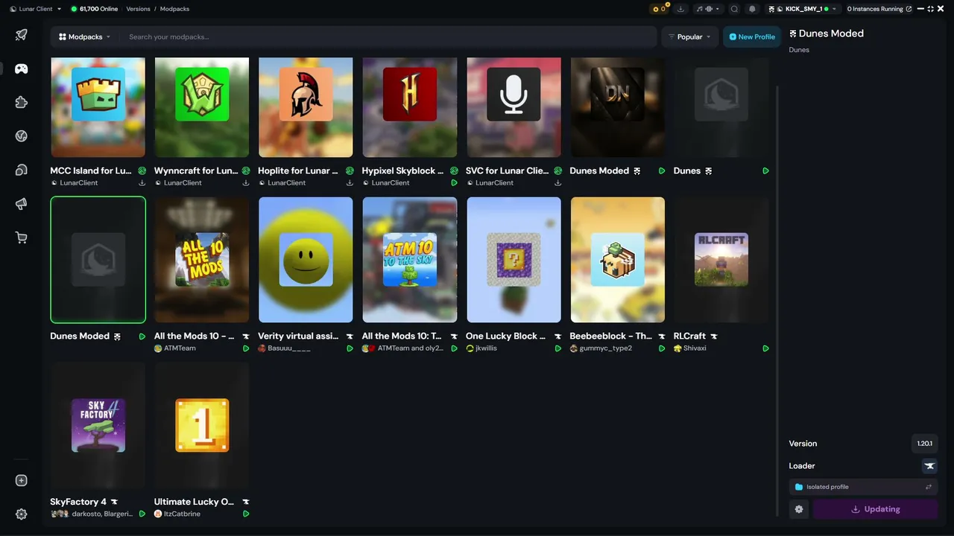
Task: Click the plus icon at sidebar bottom
Action: pyautogui.click(x=22, y=481)
